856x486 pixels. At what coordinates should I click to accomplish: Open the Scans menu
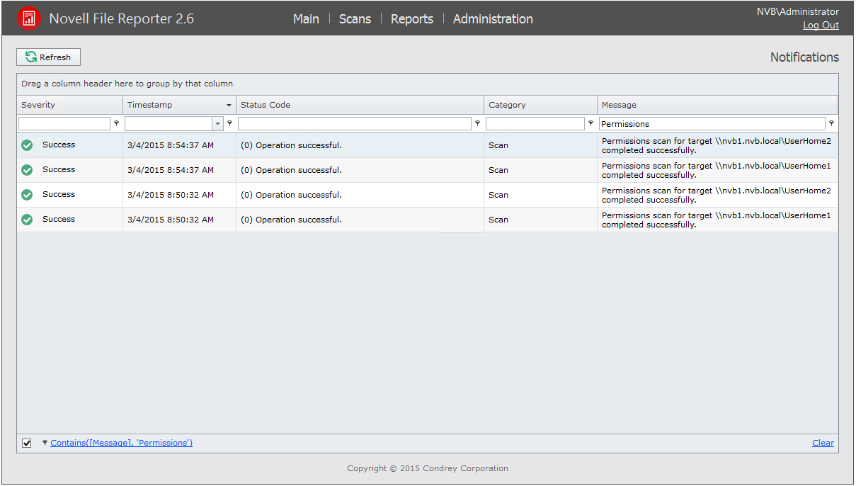click(x=355, y=19)
